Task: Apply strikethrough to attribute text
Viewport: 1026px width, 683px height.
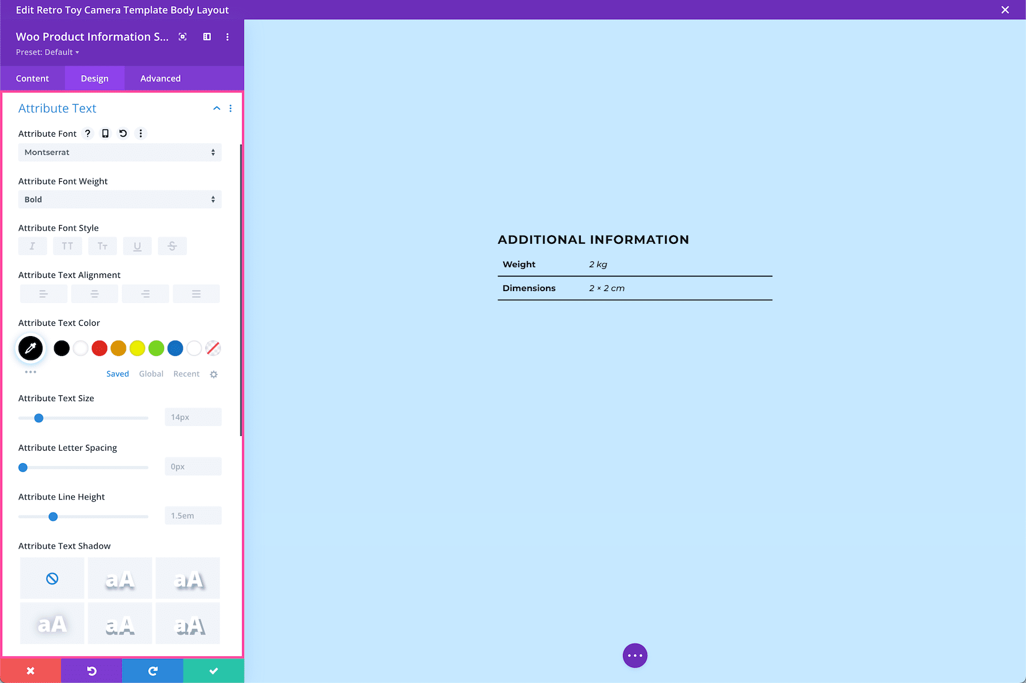Action: pyautogui.click(x=172, y=246)
